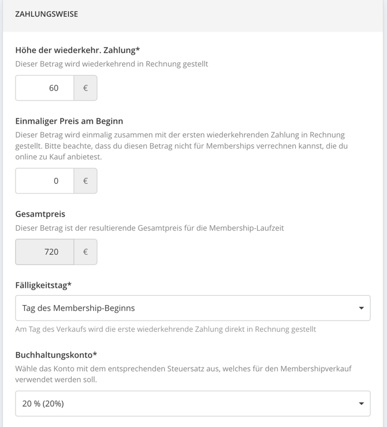The width and height of the screenshot is (387, 427).
Task: Click the Höhe der wiederkehr. Zahlung label
Action: coord(77,50)
